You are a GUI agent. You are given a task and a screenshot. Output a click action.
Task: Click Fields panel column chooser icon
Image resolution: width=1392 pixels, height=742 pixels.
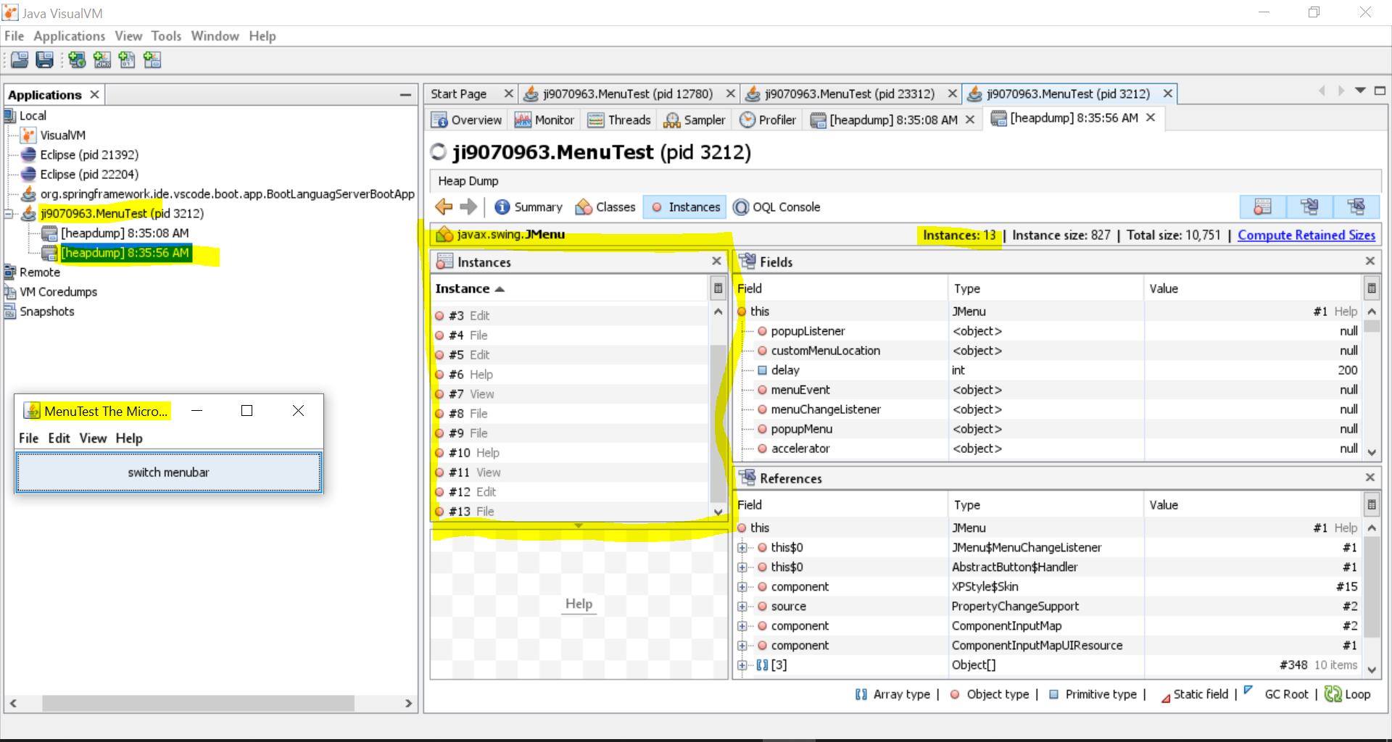pos(1371,288)
